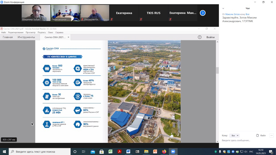Close the Синтез ОКА 2021 document tab

click(68, 37)
